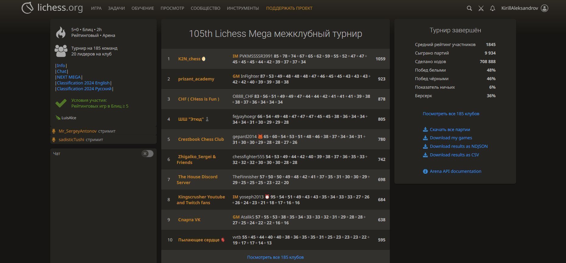Open player PVKMSSSSR3991's profile
The width and height of the screenshot is (566, 263).
point(256,56)
